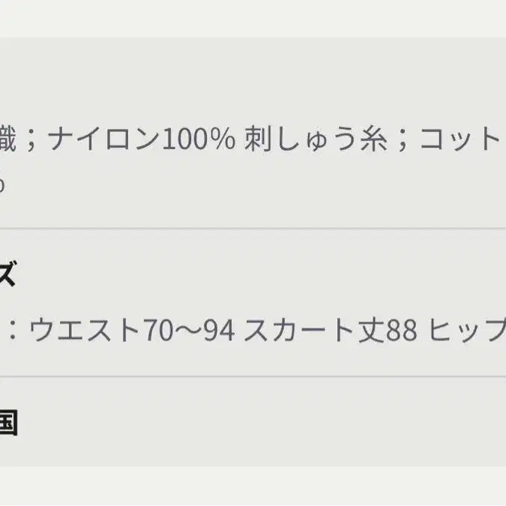Click the ヒップ hip label

(469, 331)
